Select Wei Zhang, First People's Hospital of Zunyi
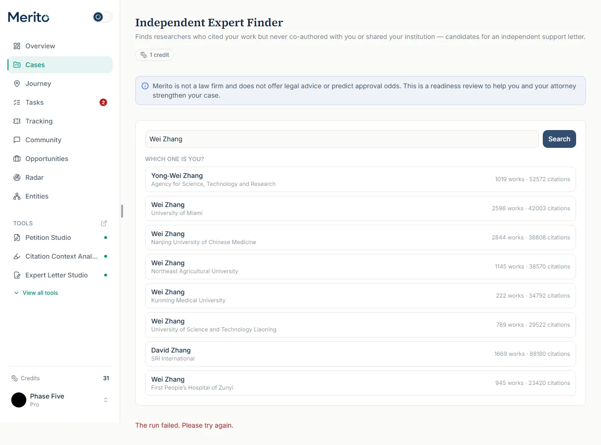 click(x=361, y=383)
